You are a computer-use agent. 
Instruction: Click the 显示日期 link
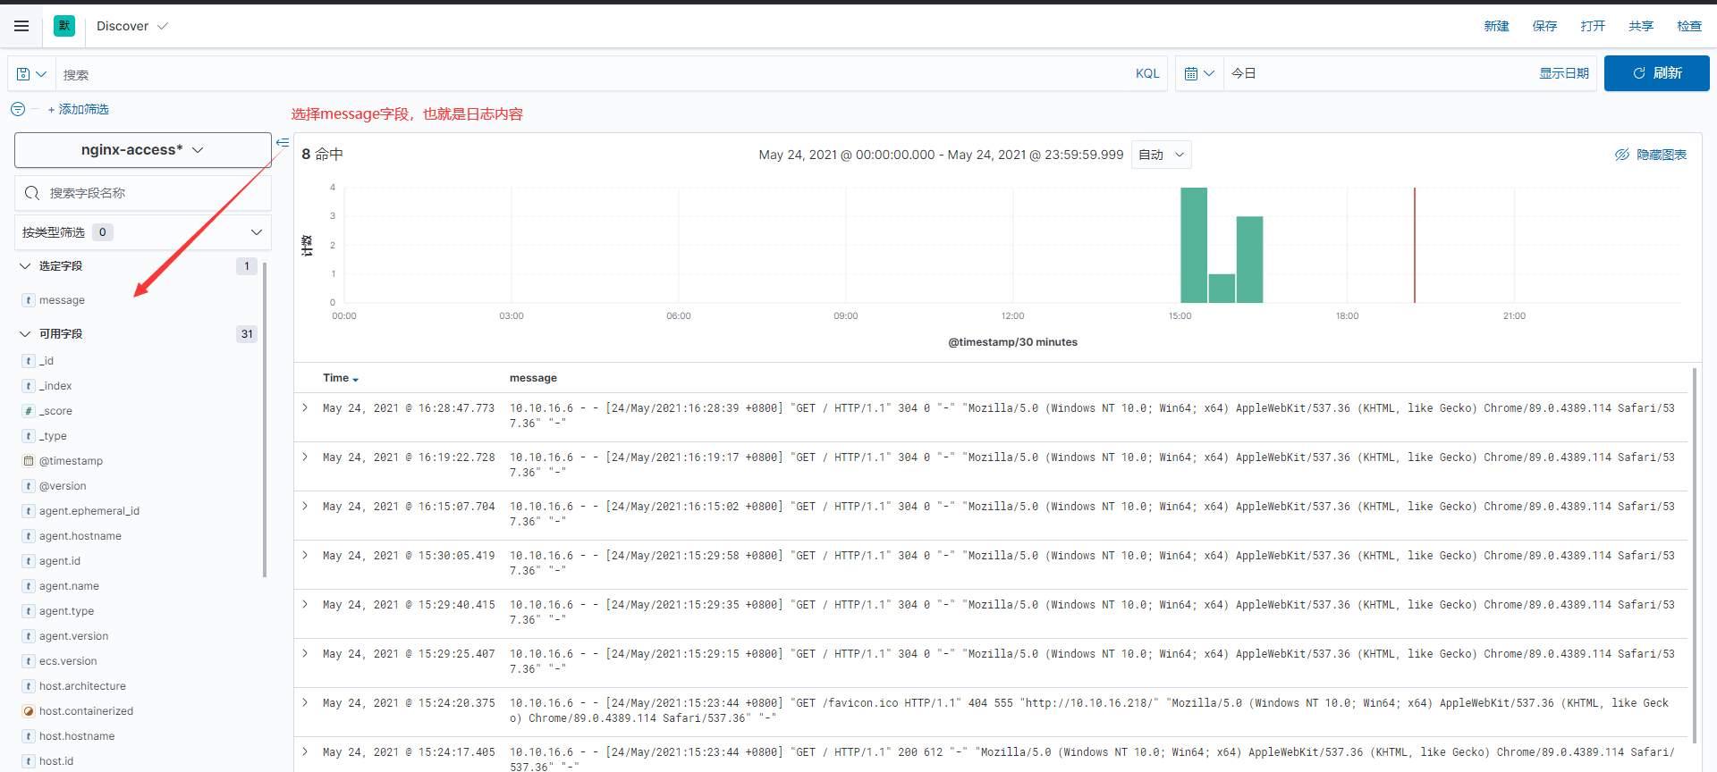click(1563, 74)
